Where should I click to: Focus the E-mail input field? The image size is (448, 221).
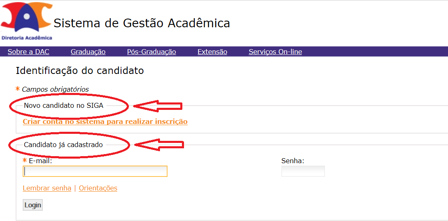click(95, 171)
